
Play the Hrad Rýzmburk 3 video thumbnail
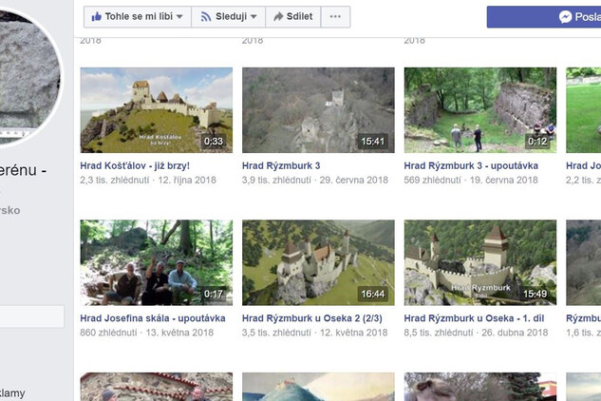(318, 109)
